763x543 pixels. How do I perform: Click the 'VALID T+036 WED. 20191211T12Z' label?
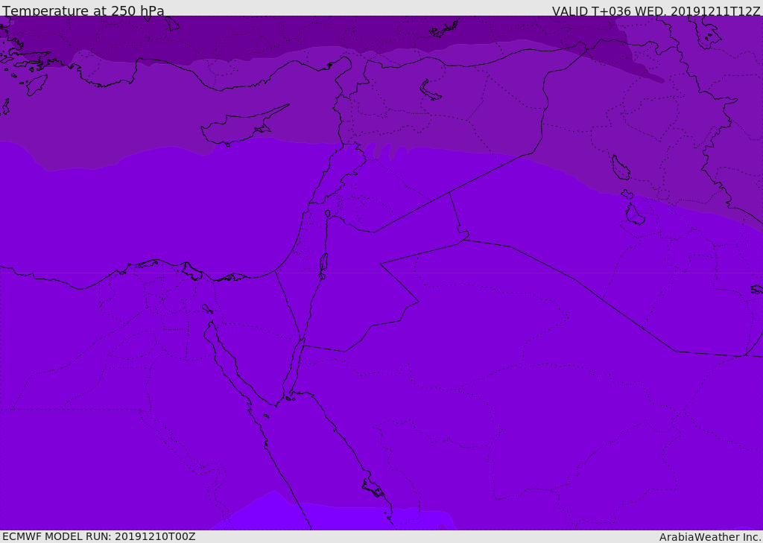(656, 11)
